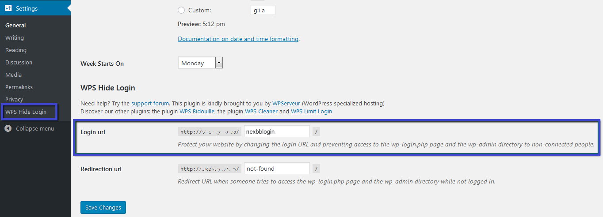Click the Login url text field
Image resolution: width=603 pixels, height=217 pixels.
[277, 131]
